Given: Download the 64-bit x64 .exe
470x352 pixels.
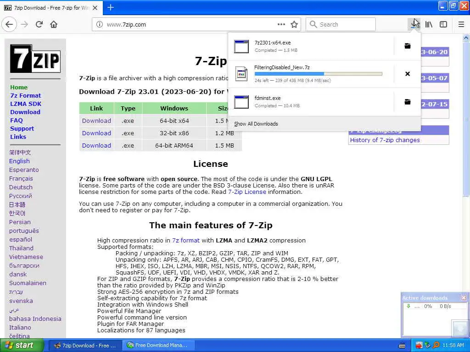Looking at the screenshot, I should point(96,121).
